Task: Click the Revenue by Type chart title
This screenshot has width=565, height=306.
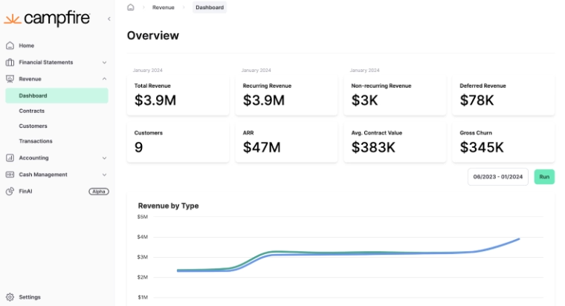Action: 168,206
